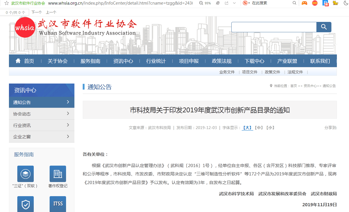Click the 资讯中心 sidebar header
Image resolution: width=349 pixels, height=212 pixels.
point(42,90)
